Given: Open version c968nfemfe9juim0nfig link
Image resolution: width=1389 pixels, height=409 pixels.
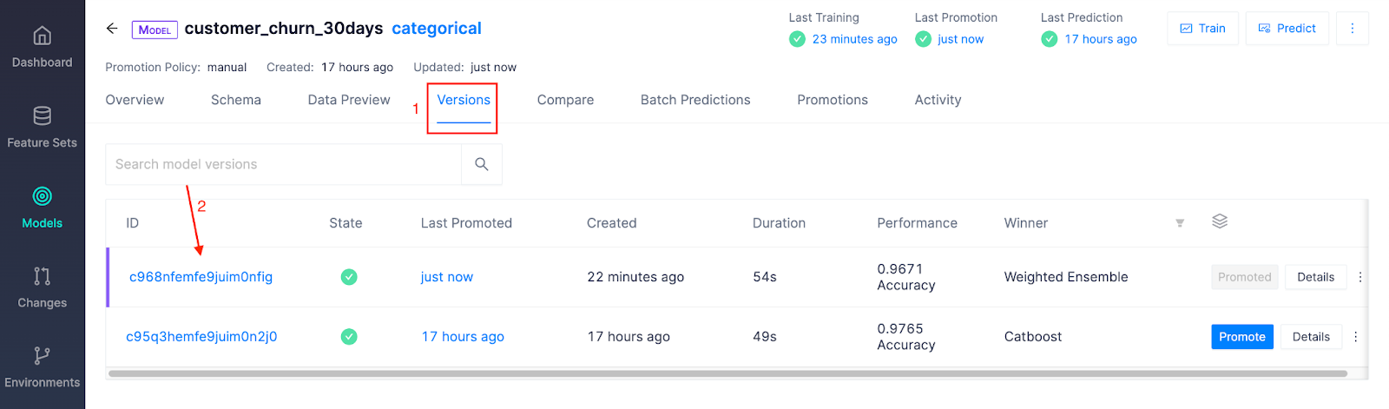Looking at the screenshot, I should [201, 277].
